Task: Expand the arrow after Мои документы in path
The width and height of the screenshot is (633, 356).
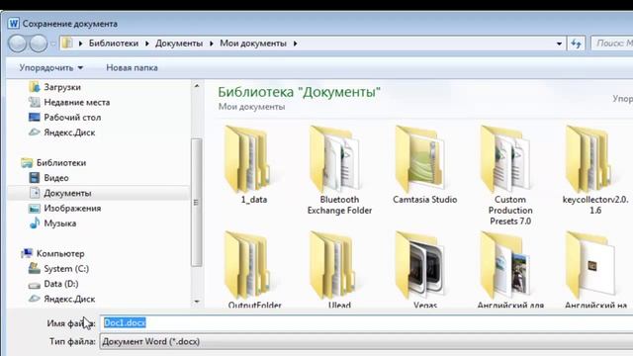Action: click(295, 44)
